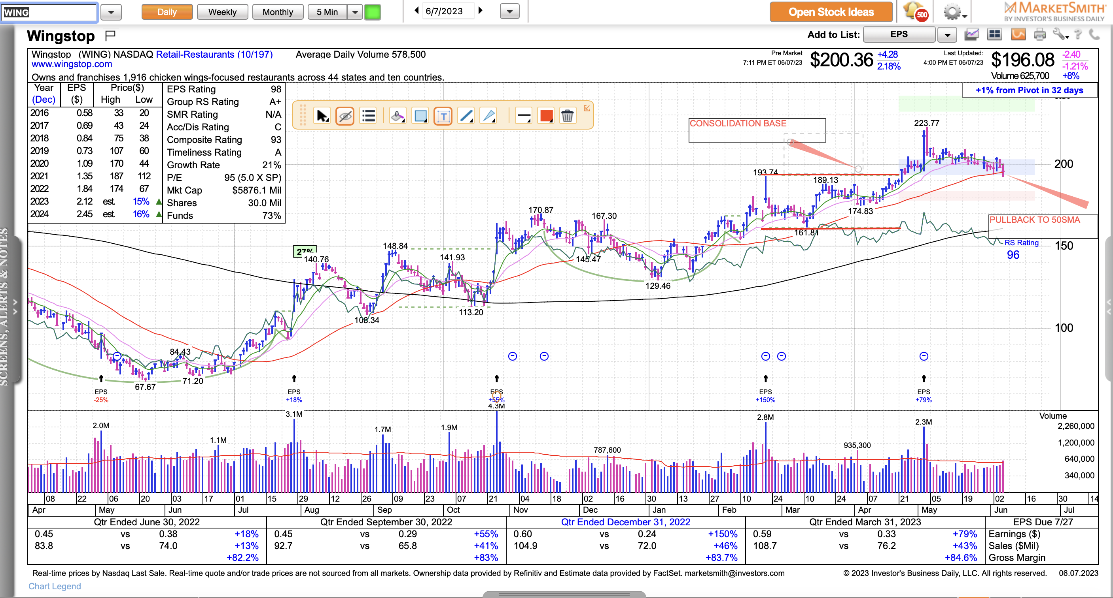1113x598 pixels.
Task: Click the Qtr Ended December 31, 2022 link
Action: click(625, 522)
